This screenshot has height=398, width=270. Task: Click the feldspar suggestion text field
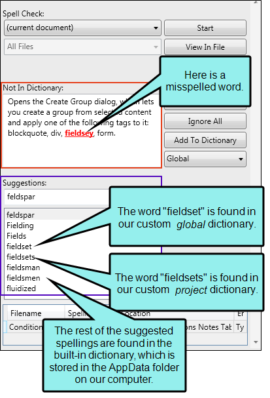point(57,197)
